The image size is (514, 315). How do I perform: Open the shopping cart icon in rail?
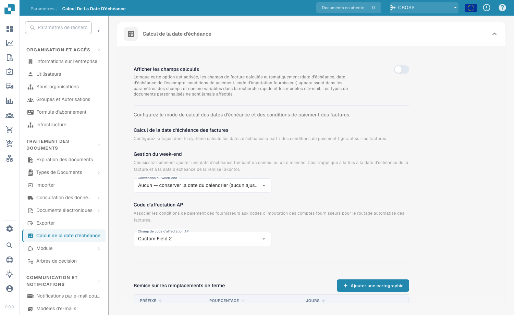tap(10, 129)
